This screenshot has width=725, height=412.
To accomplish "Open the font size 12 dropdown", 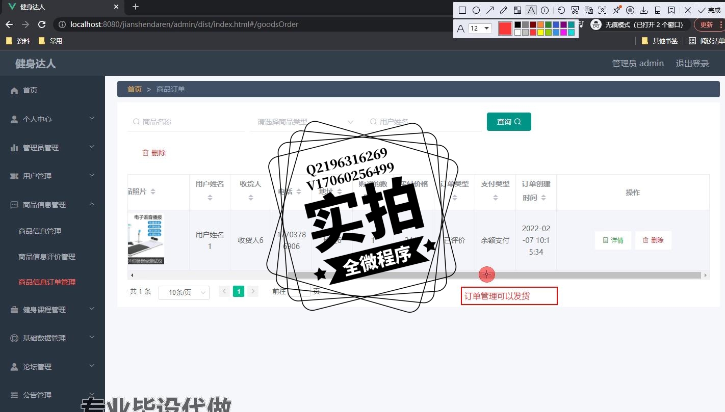I will (x=480, y=29).
